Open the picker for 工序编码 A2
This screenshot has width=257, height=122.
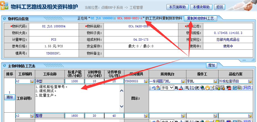pos(32,81)
